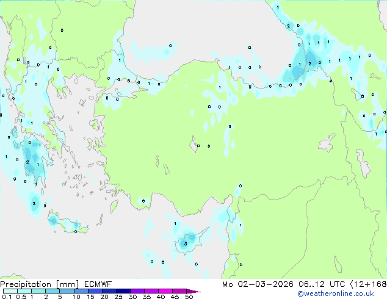Click the weatheronline.co.uk copyright link

coord(336,294)
